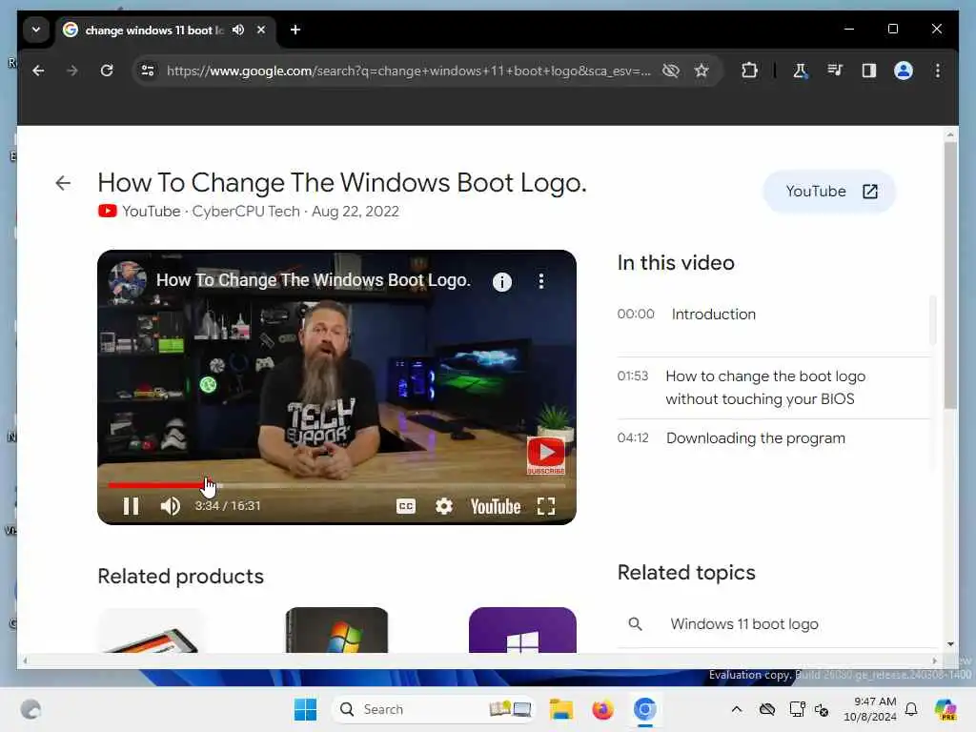Click the network display tray icon
The height and width of the screenshot is (732, 976).
797,709
